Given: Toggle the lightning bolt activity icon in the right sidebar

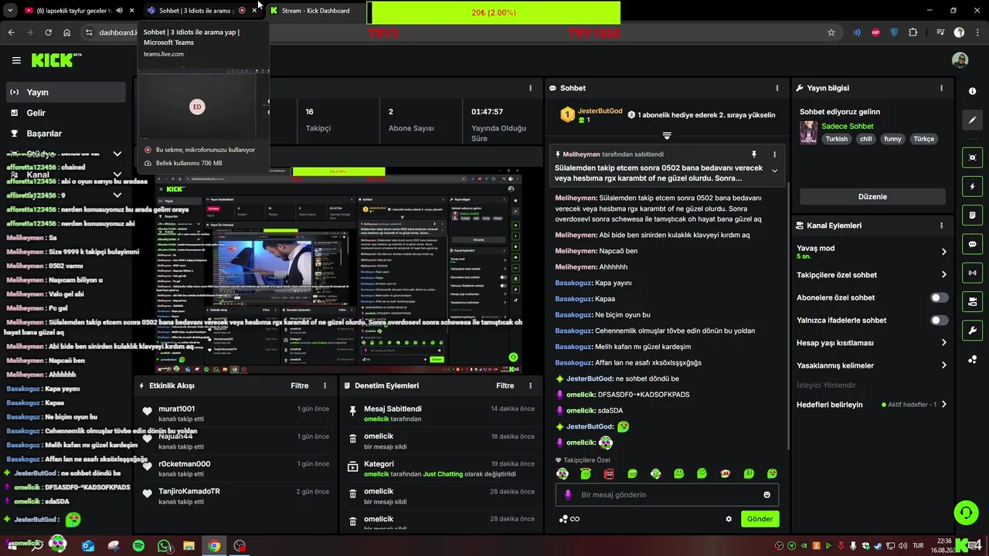Looking at the screenshot, I should point(972,186).
